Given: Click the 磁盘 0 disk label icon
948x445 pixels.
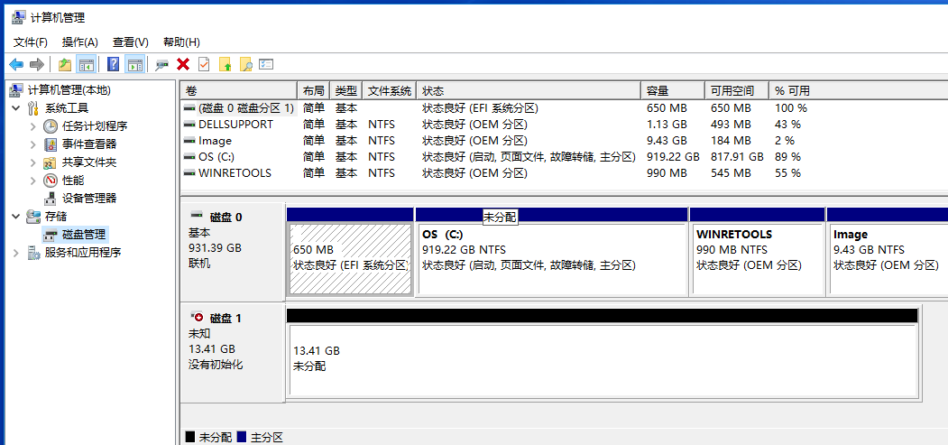Looking at the screenshot, I should (198, 215).
